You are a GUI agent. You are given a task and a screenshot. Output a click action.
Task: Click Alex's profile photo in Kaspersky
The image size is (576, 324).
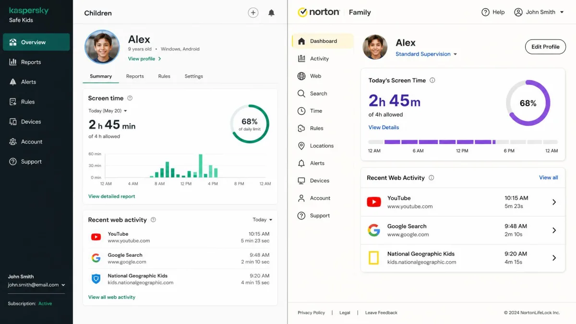click(x=102, y=47)
